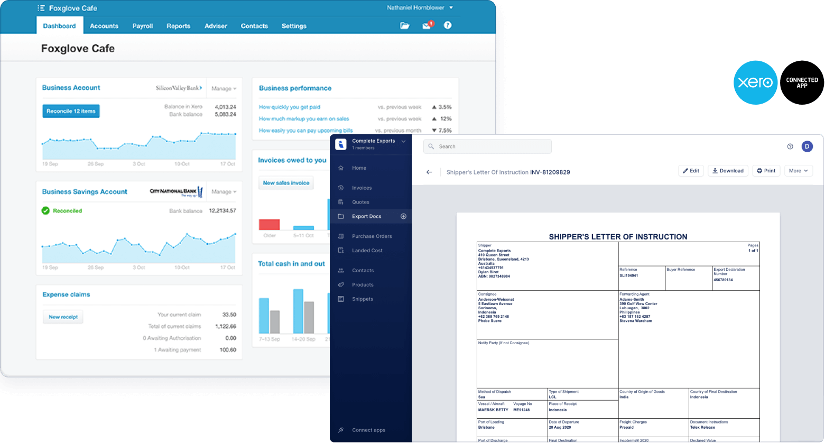Screen dimensions: 825x443
Task: Open Quotes in the sidebar
Action: point(361,201)
